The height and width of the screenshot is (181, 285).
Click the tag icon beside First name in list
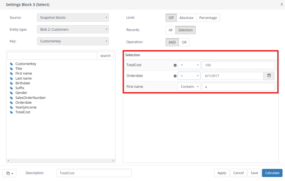(11, 74)
